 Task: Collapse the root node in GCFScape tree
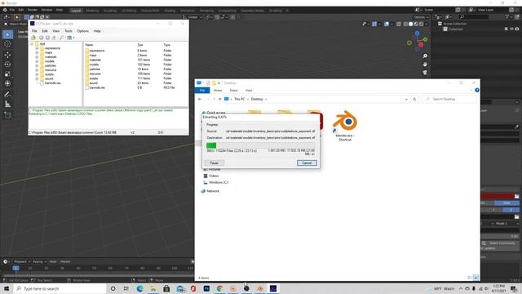(32, 44)
